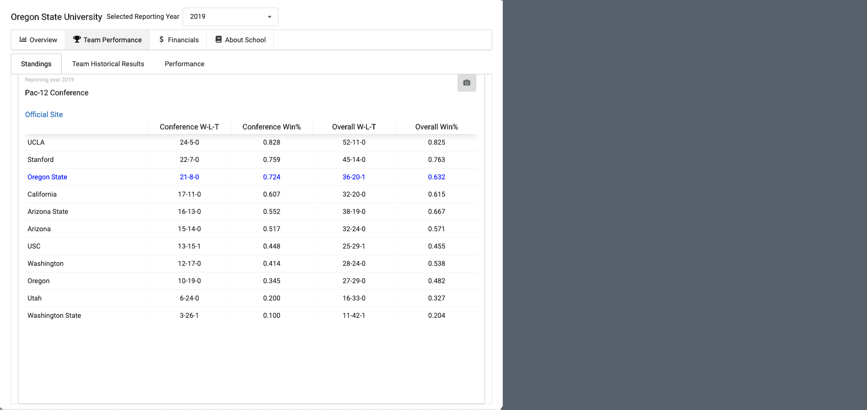Click the Conference Win% column header
Screen dimensions: 867x410
[272, 127]
